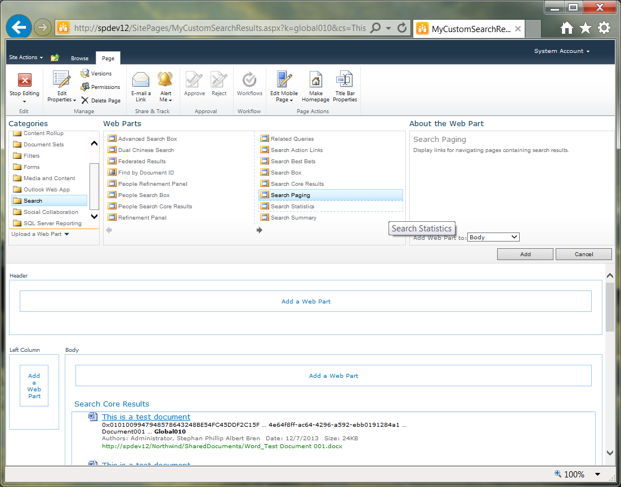Open the Alert Me bell icon
Viewport: 621px width, 487px height.
pos(166,79)
